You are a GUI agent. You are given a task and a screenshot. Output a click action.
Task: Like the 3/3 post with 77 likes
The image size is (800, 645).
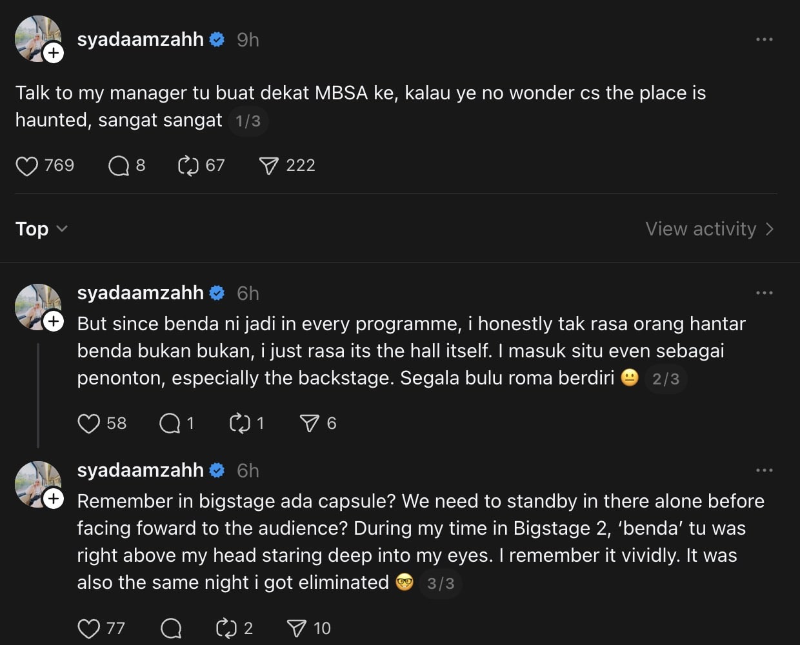88,628
